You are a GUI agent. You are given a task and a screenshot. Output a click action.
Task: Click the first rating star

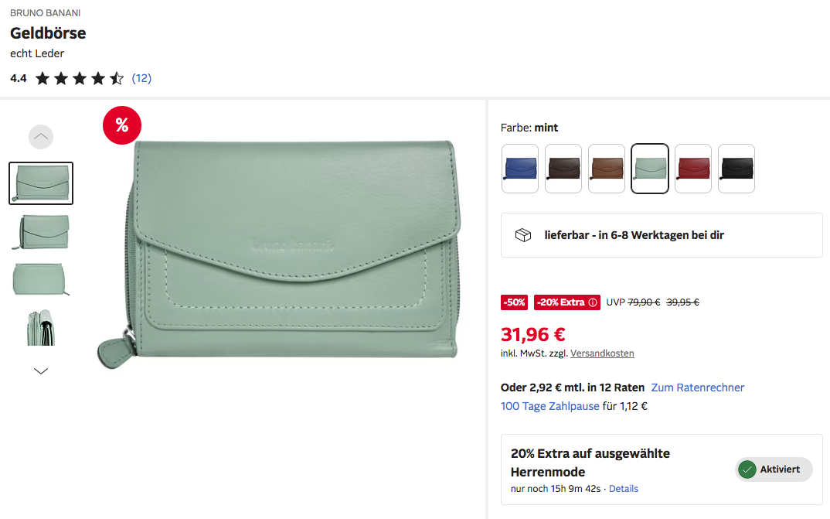point(43,78)
